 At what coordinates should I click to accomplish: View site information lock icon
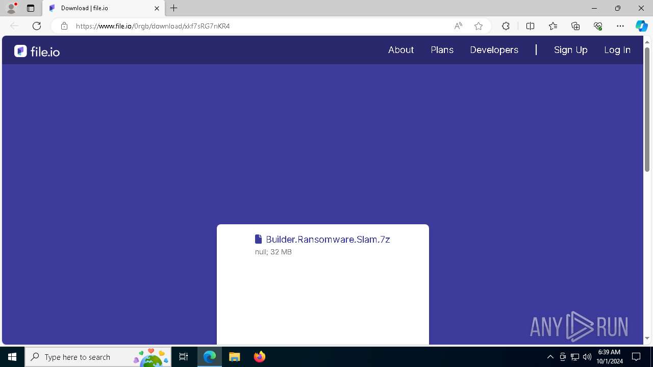coord(64,26)
